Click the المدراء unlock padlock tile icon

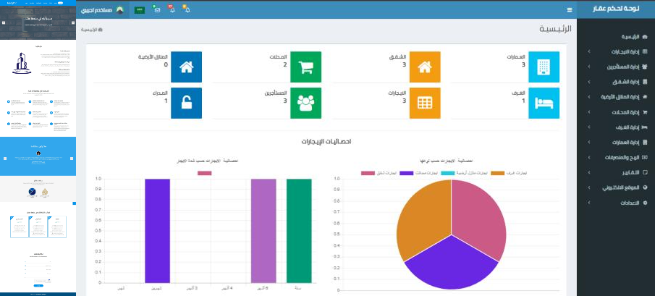pyautogui.click(x=186, y=103)
